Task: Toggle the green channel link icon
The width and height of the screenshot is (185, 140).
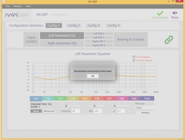Action: [169, 40]
